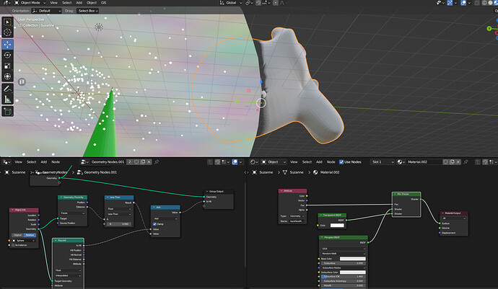Open the Drag Select Box dropdown
The width and height of the screenshot is (498, 289).
point(87,11)
